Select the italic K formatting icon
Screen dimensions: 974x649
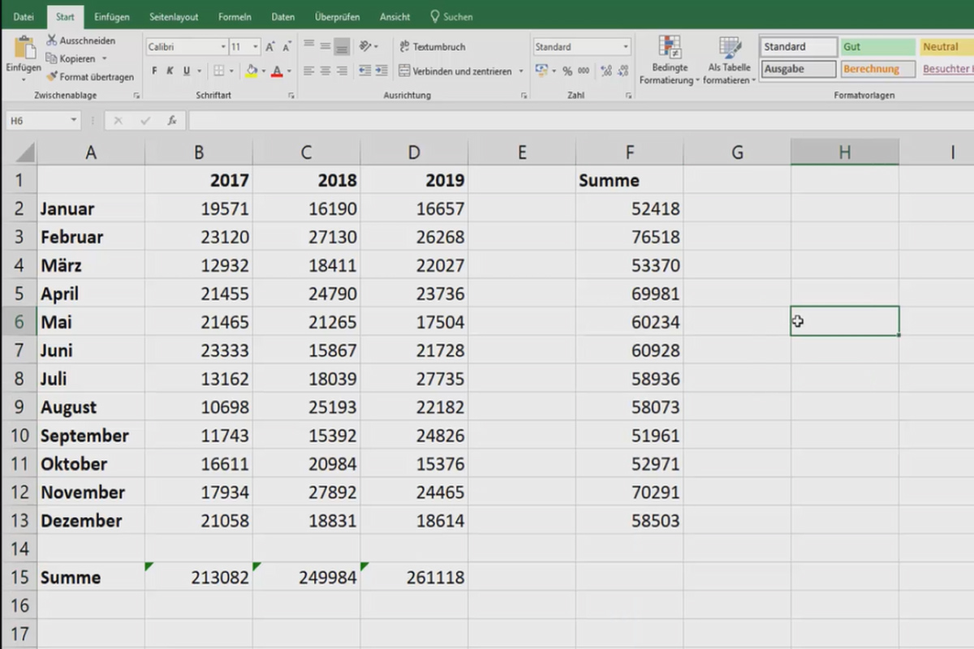[169, 70]
